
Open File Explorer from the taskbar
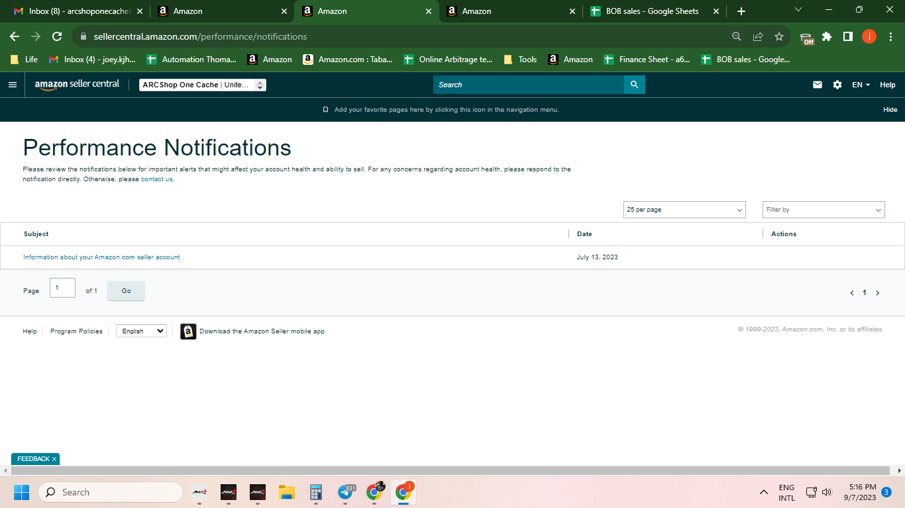tap(287, 492)
